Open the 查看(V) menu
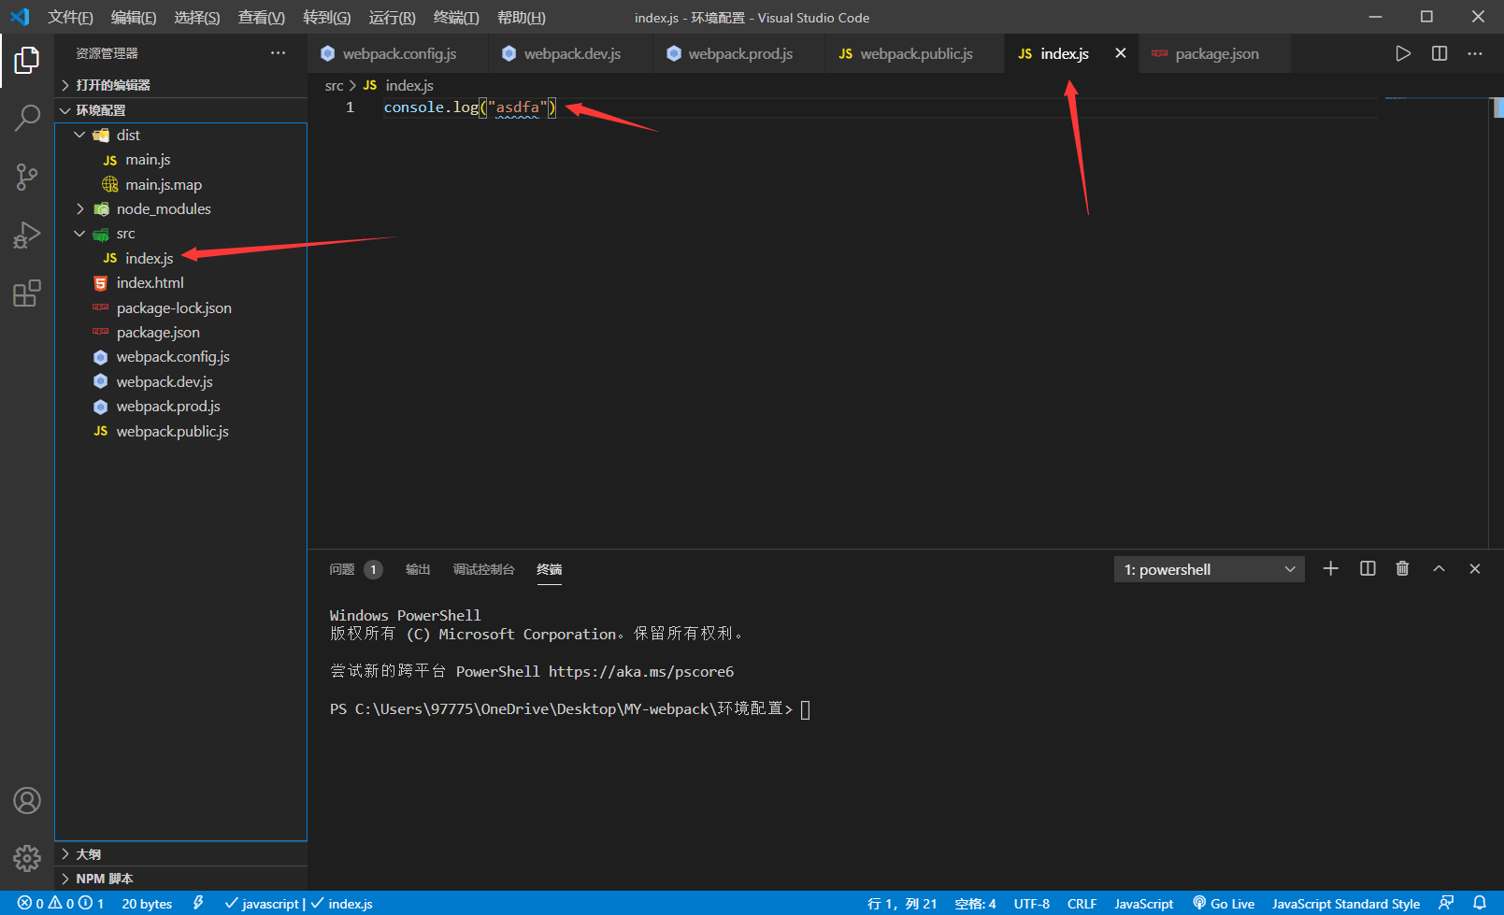1504x915 pixels. pos(262,18)
